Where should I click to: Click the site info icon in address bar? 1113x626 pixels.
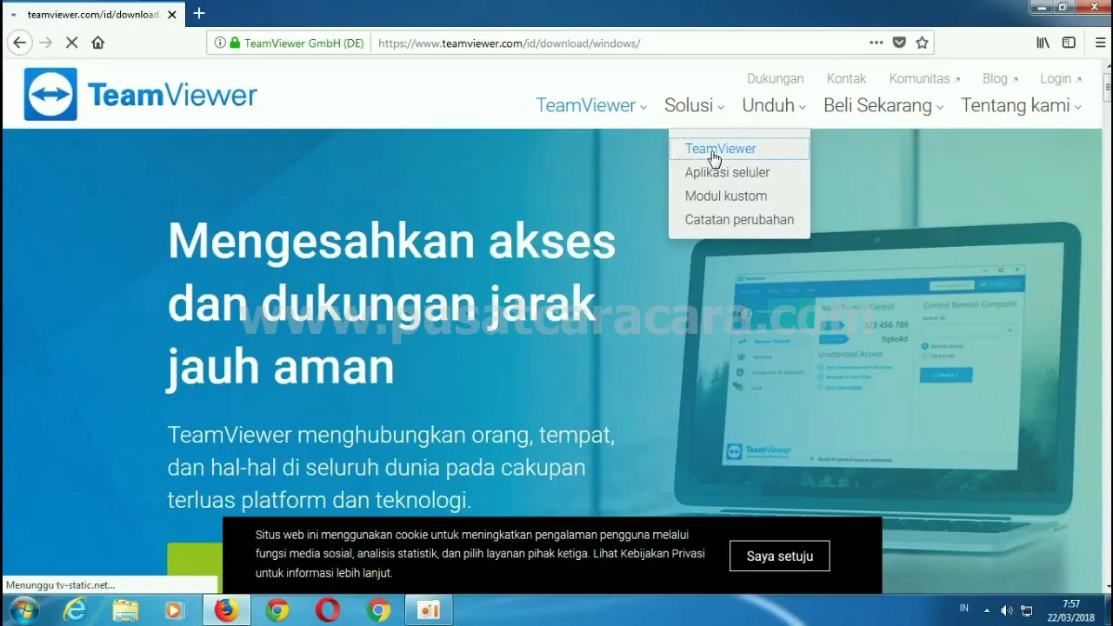(x=220, y=43)
